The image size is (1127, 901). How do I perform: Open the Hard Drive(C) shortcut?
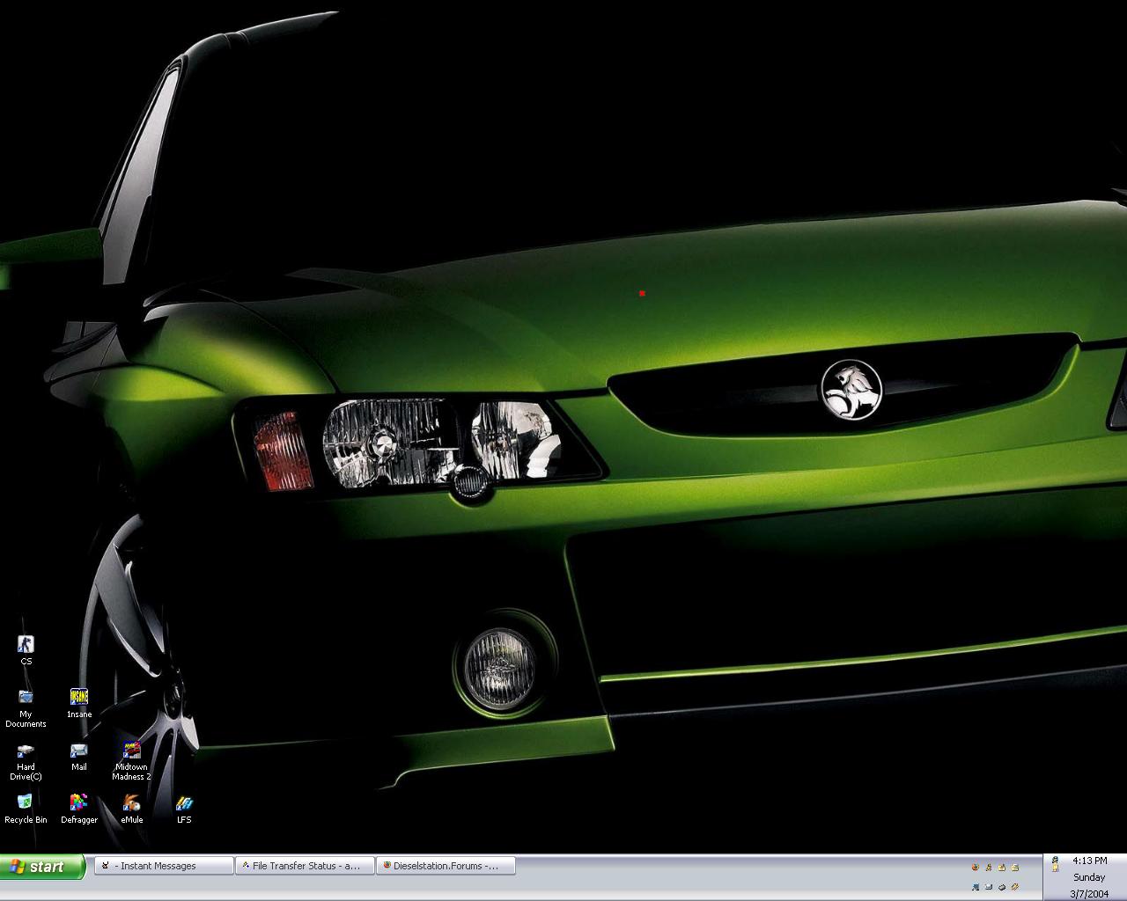(x=26, y=751)
